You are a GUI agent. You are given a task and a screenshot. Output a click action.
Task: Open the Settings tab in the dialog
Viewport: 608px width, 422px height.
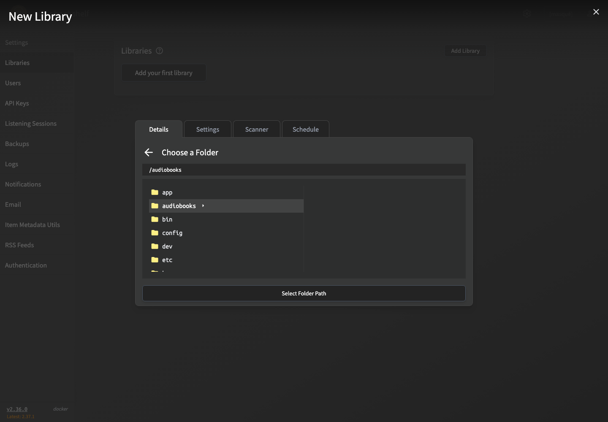click(208, 129)
